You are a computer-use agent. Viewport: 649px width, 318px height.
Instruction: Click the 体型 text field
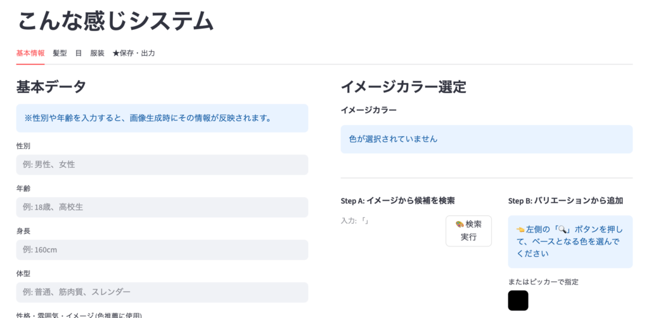coord(162,292)
